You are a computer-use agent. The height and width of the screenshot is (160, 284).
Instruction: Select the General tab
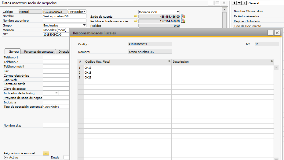(x=14, y=52)
